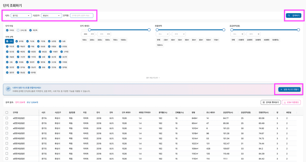Screen dimensions: 306x162
Task: Click the 단지로 묶어보기 grouping icon button
Action: (270, 102)
